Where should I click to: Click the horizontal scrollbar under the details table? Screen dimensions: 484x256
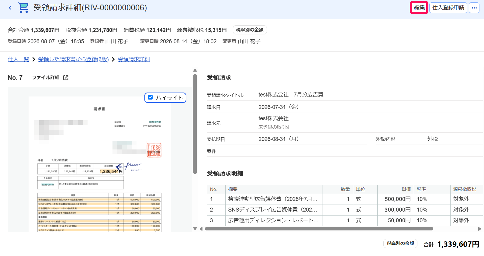coord(319,229)
